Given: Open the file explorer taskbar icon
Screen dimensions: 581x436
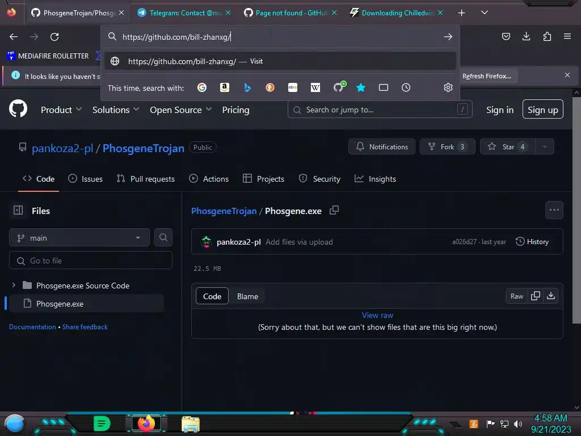Looking at the screenshot, I should point(191,424).
